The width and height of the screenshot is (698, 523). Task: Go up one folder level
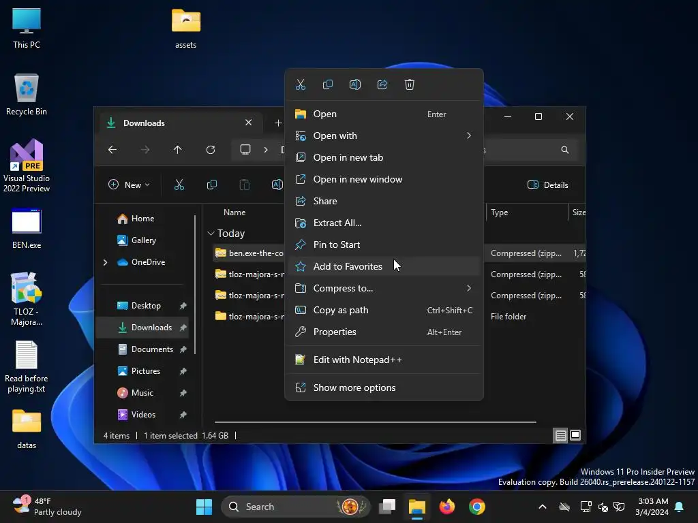click(x=178, y=150)
